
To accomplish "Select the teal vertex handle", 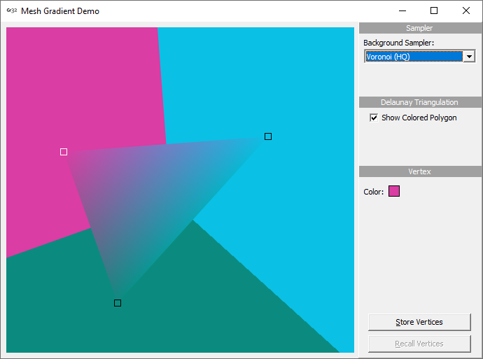I will pyautogui.click(x=118, y=303).
